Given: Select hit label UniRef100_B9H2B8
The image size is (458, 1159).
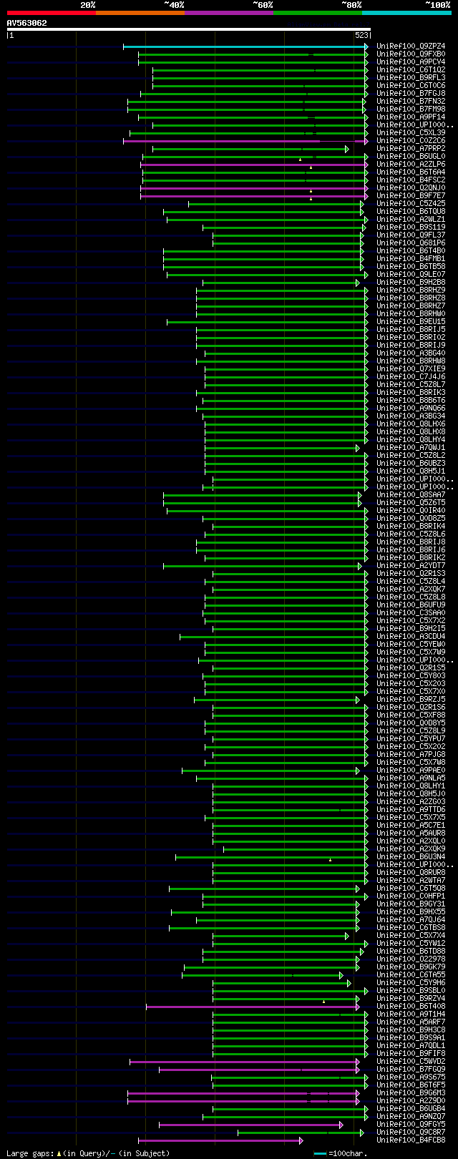Looking at the screenshot, I should coord(411,283).
